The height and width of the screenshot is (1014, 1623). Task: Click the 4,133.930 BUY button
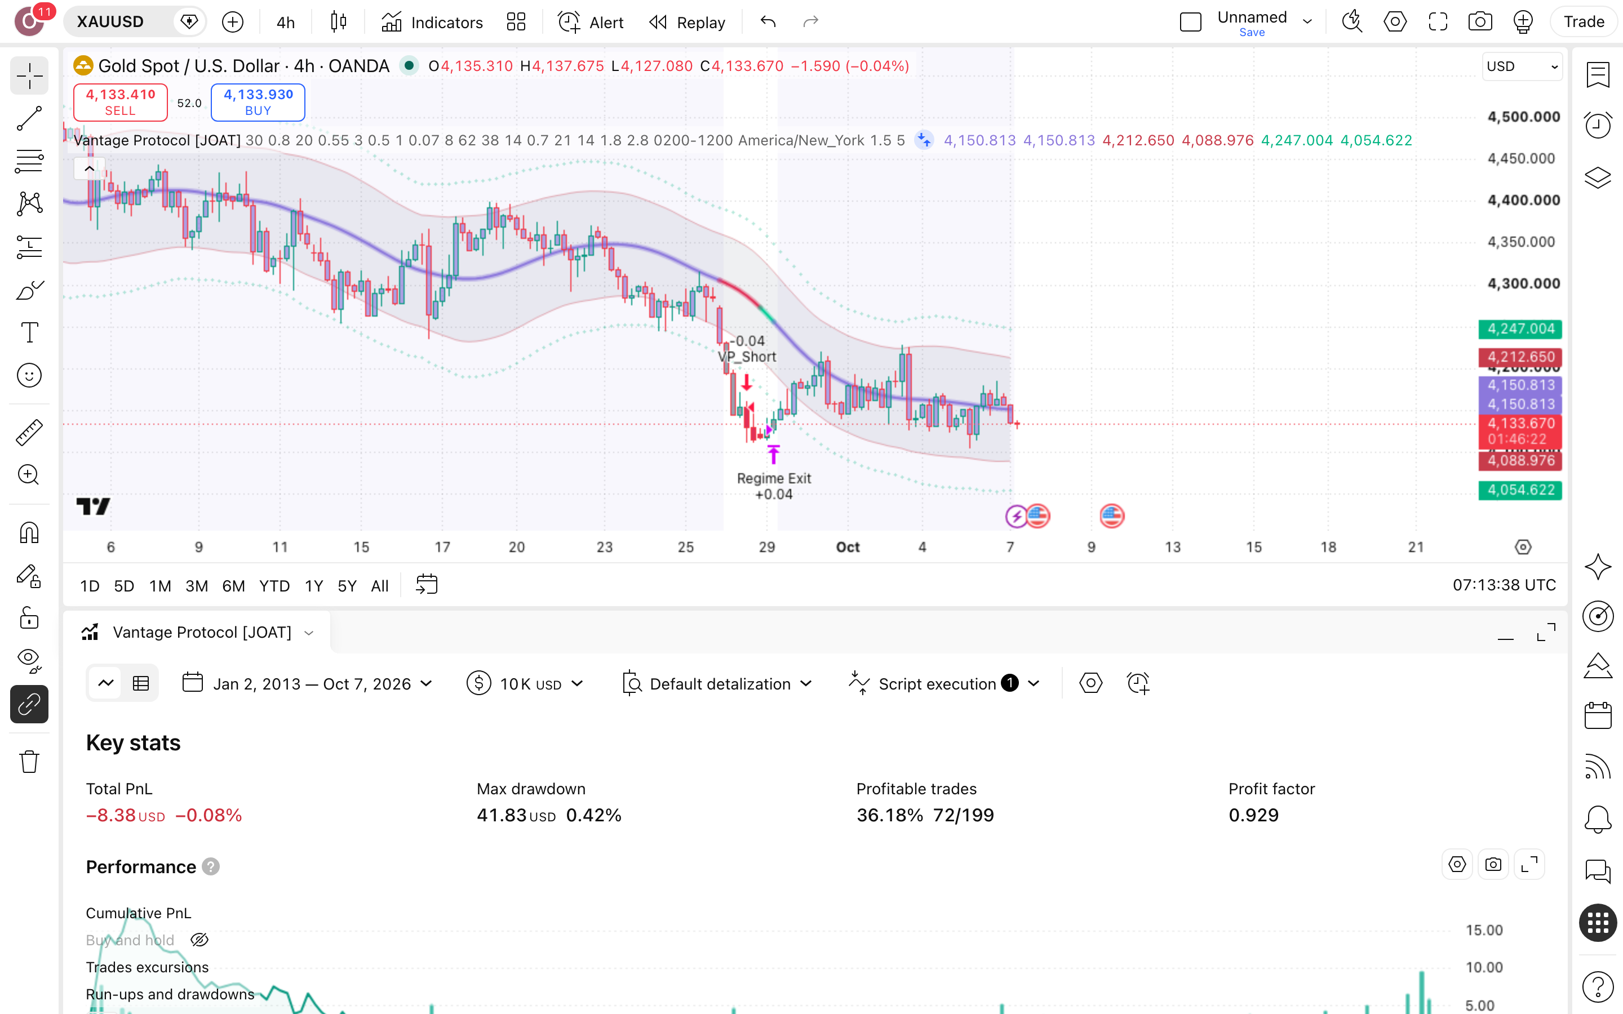tap(258, 102)
